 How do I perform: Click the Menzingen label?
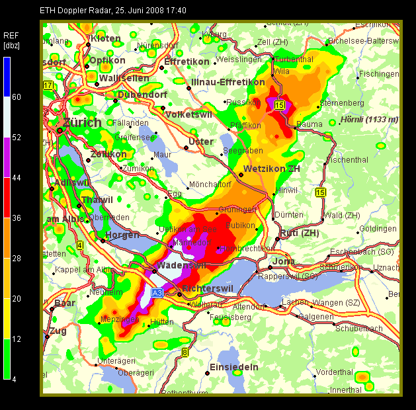pyautogui.click(x=120, y=319)
